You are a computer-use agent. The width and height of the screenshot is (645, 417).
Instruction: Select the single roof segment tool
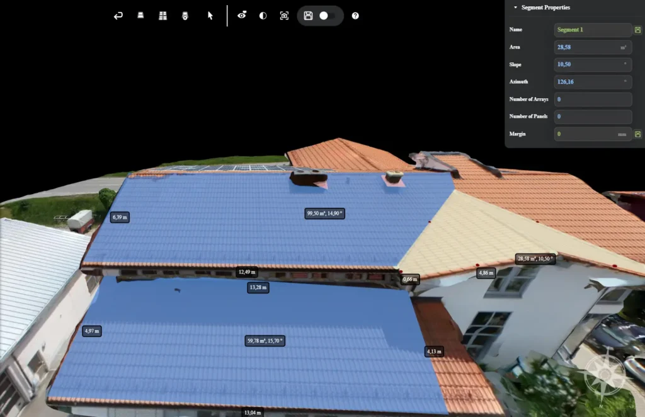140,16
